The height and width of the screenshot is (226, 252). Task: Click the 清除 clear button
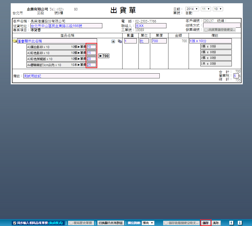tap(216, 223)
